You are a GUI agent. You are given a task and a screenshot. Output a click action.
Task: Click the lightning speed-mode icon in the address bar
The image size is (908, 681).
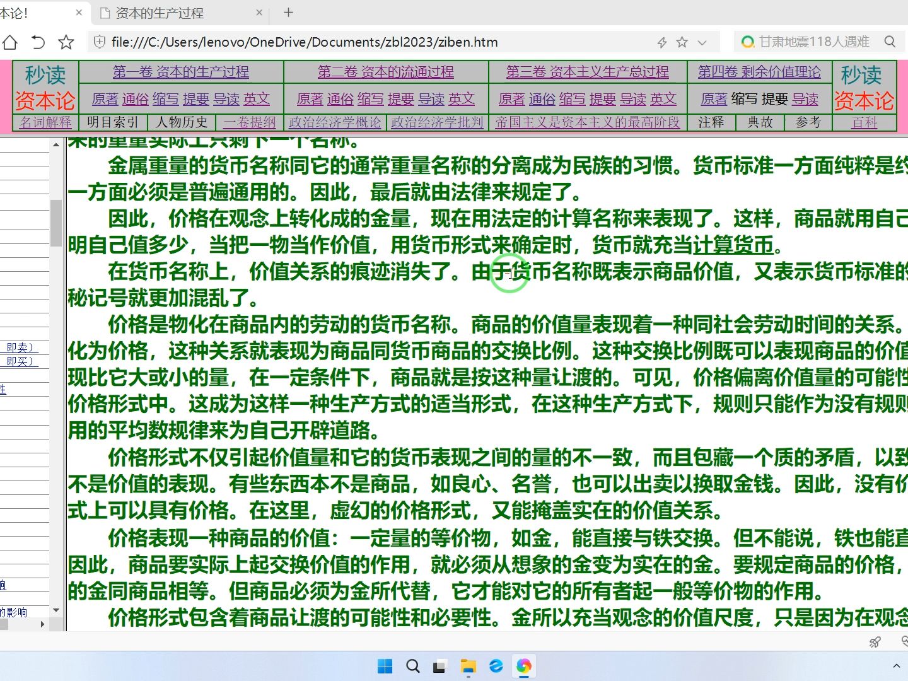[662, 42]
